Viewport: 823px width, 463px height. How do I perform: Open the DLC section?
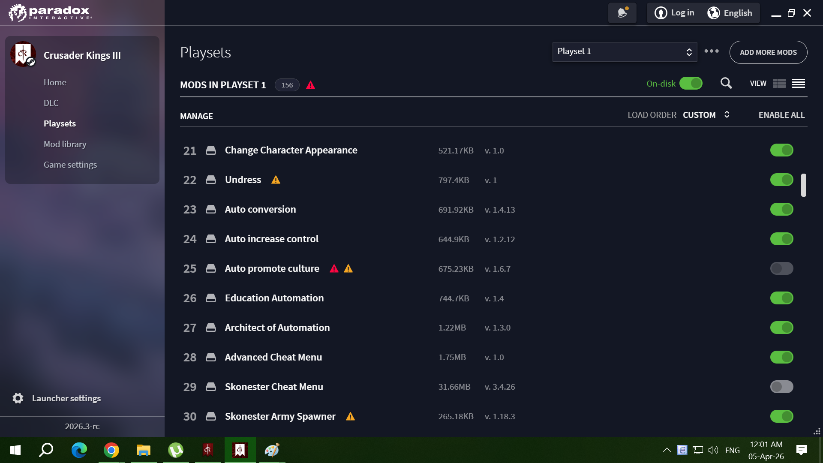[x=51, y=103]
